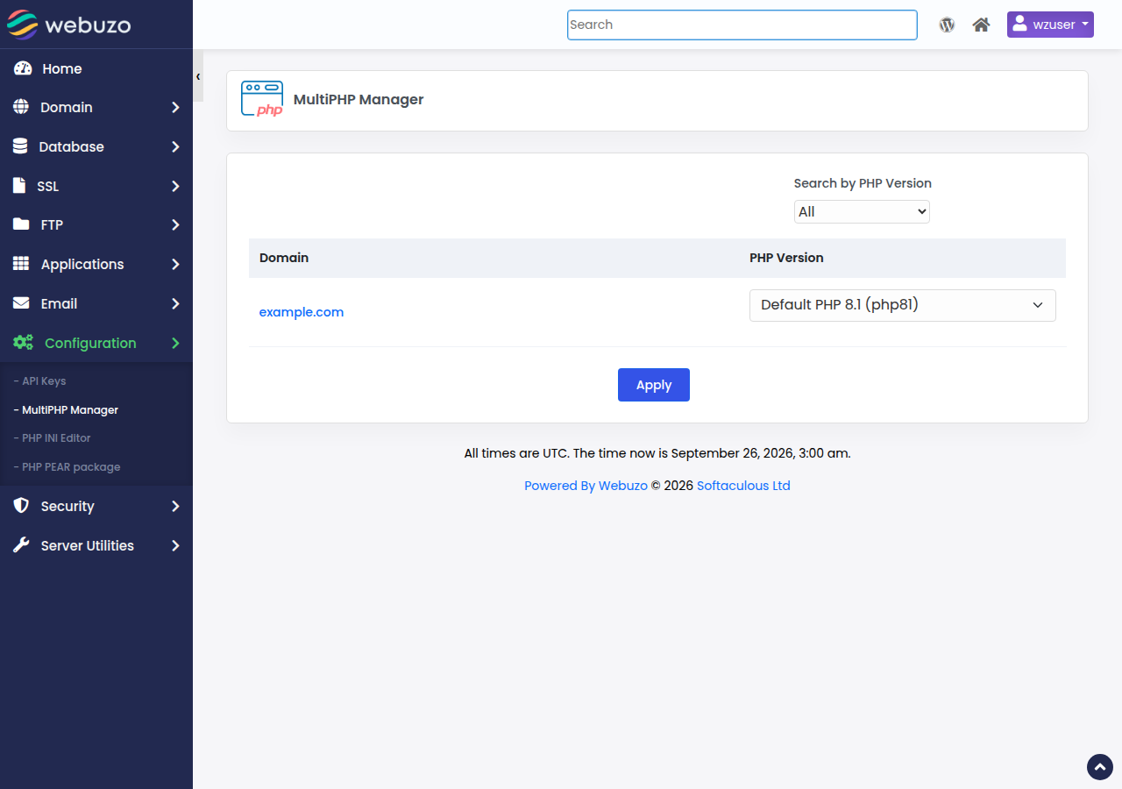This screenshot has width=1122, height=789.
Task: Click the Configuration gears icon
Action: (x=23, y=343)
